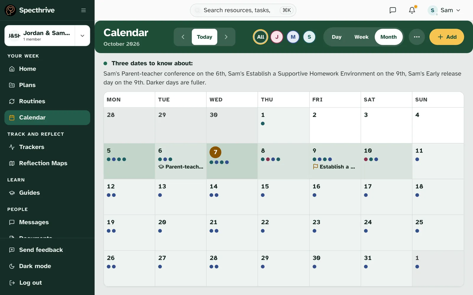Click the search resources field
473x295 pixels.
[243, 10]
